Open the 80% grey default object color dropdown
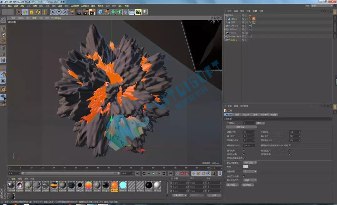The width and height of the screenshot is (337, 205). pos(250,163)
